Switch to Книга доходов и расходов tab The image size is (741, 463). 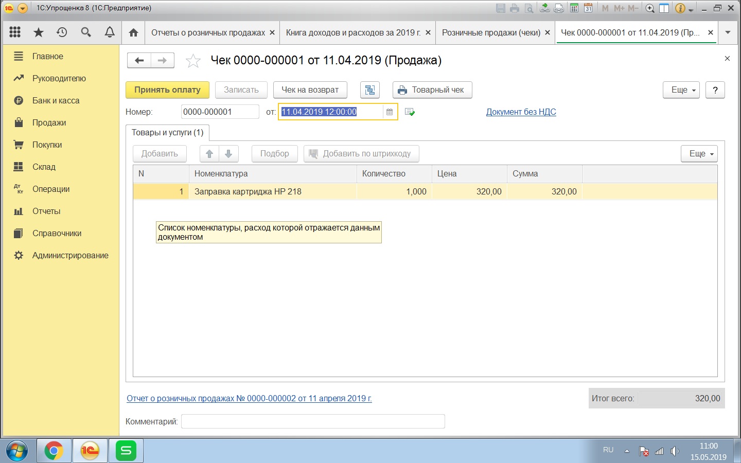pyautogui.click(x=353, y=32)
